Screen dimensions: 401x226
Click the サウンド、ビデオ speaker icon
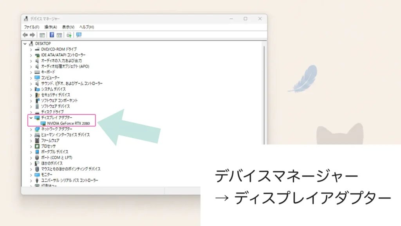(x=37, y=84)
